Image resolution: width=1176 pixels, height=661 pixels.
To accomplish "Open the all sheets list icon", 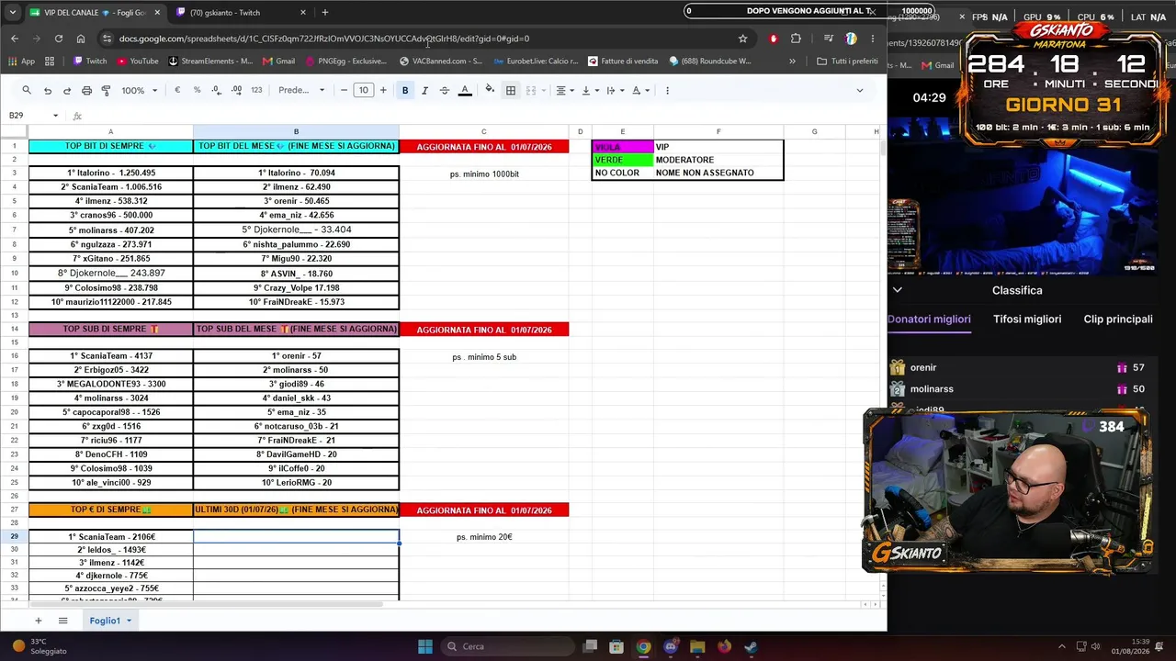I will coord(62,621).
